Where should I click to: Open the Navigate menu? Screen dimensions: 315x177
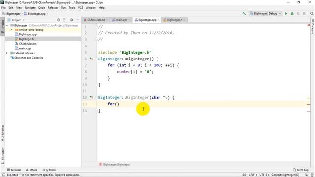click(30, 8)
